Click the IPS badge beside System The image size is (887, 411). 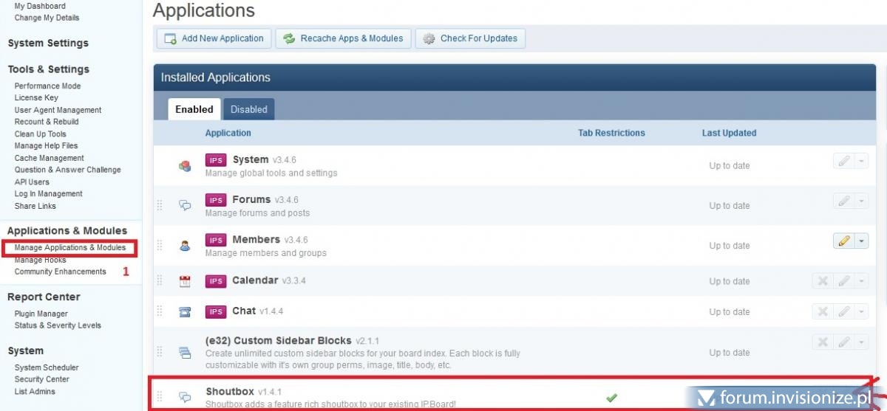click(216, 160)
